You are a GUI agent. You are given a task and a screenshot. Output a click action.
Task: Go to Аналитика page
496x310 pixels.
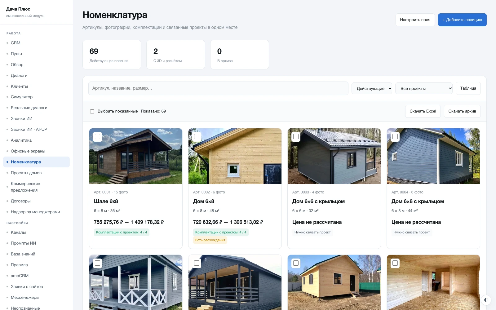(36, 140)
